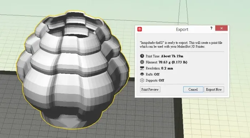The width and height of the screenshot is (250, 138).
Task: Close the Export dialog
Action: 221,28
